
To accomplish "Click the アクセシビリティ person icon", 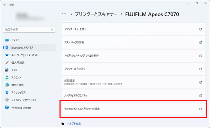I will (x=7, y=93).
